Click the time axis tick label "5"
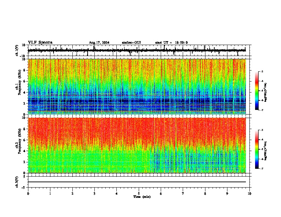 [139, 194]
